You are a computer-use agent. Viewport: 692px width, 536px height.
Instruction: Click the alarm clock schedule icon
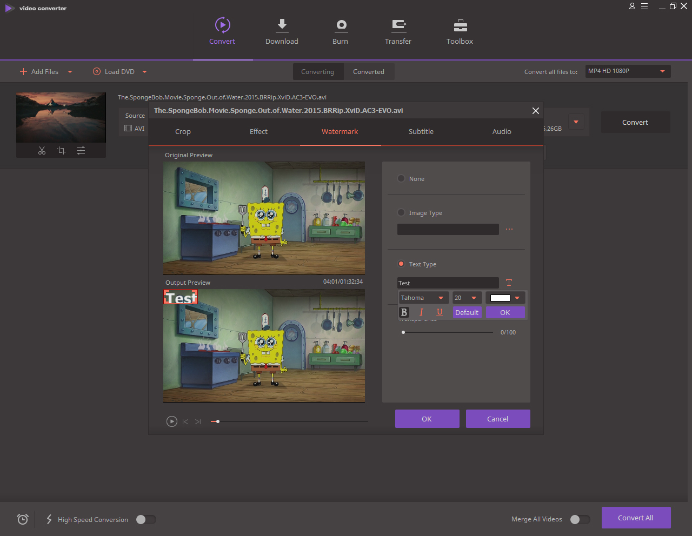point(22,519)
